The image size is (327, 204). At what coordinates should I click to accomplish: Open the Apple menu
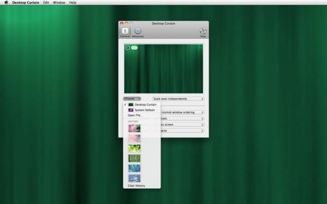pos(6,3)
